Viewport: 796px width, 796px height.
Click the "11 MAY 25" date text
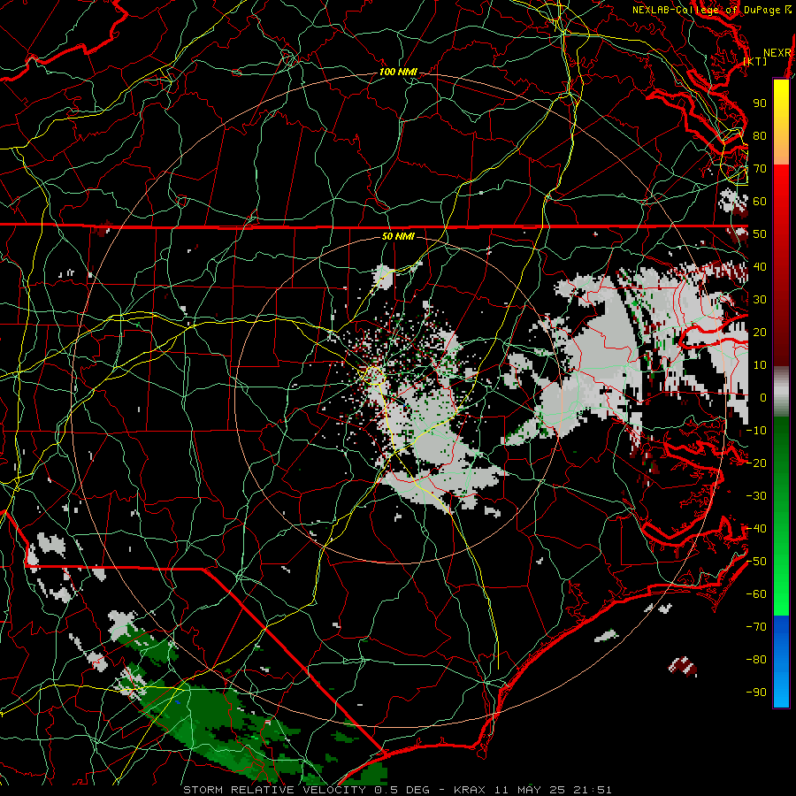click(x=530, y=790)
